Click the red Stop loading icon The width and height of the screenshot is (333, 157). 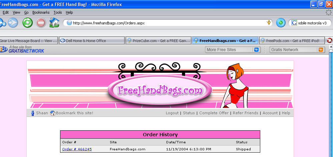click(x=41, y=23)
